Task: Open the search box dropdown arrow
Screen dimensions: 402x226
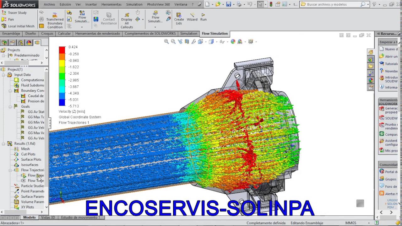Action: (367, 4)
